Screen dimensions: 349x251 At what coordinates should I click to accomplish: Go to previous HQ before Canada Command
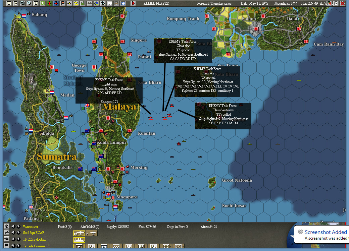tap(13, 246)
